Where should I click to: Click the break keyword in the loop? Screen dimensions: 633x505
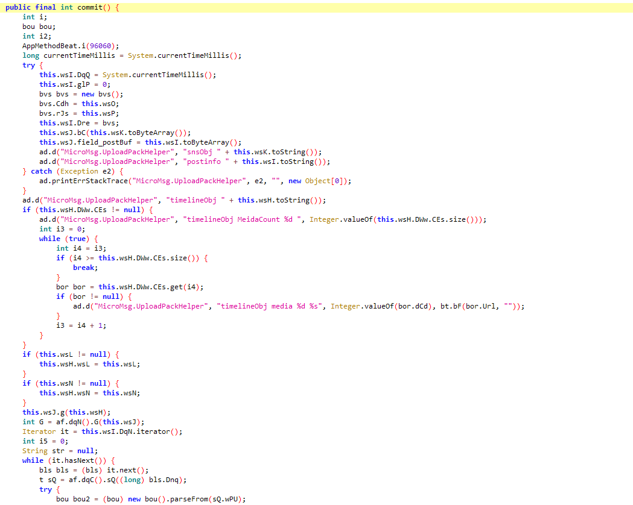point(85,268)
